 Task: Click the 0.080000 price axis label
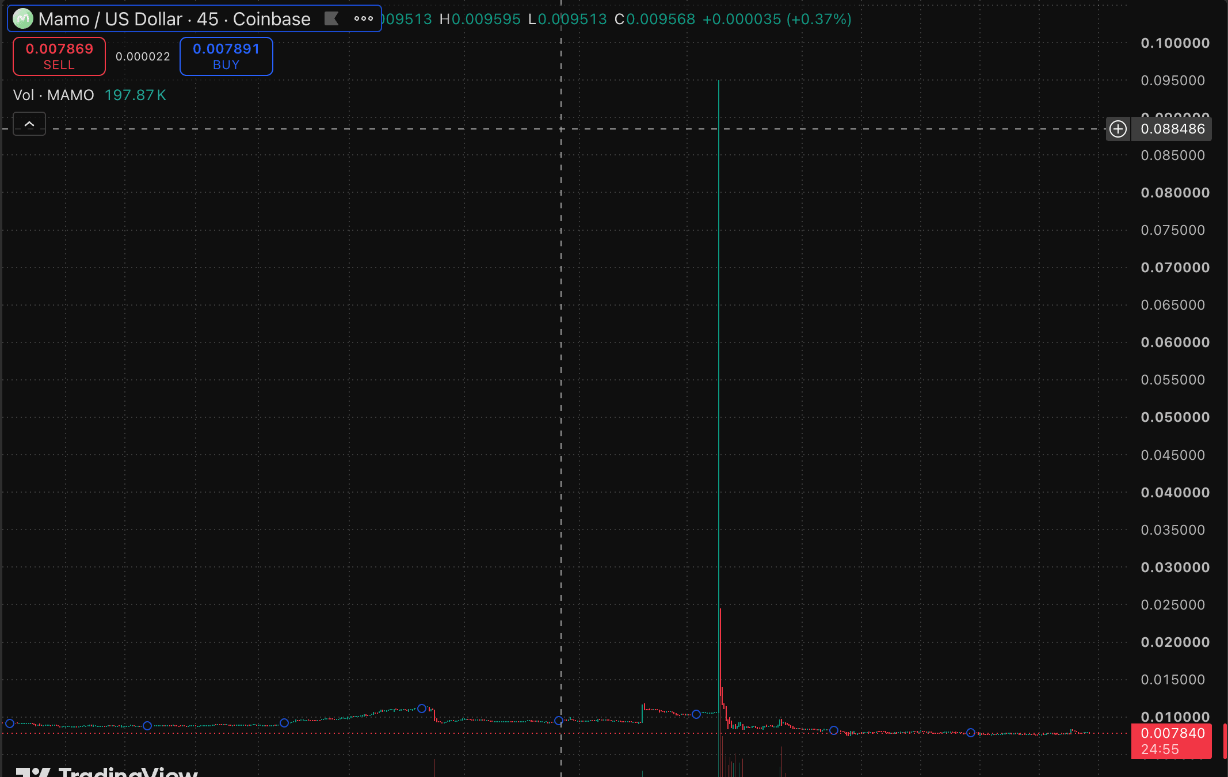pos(1175,193)
